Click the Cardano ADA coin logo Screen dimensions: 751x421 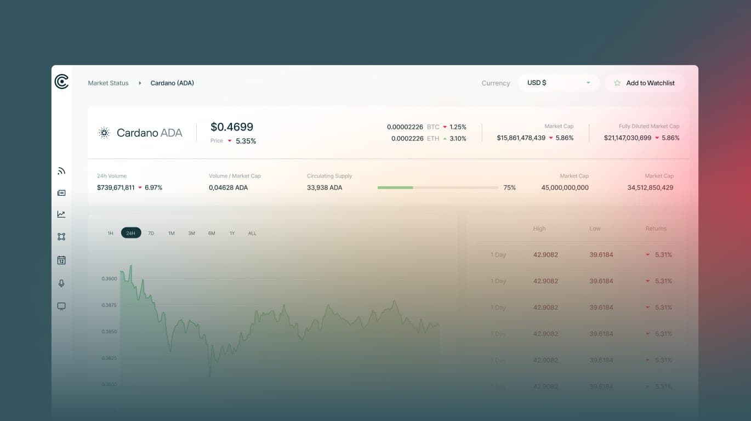pyautogui.click(x=104, y=133)
